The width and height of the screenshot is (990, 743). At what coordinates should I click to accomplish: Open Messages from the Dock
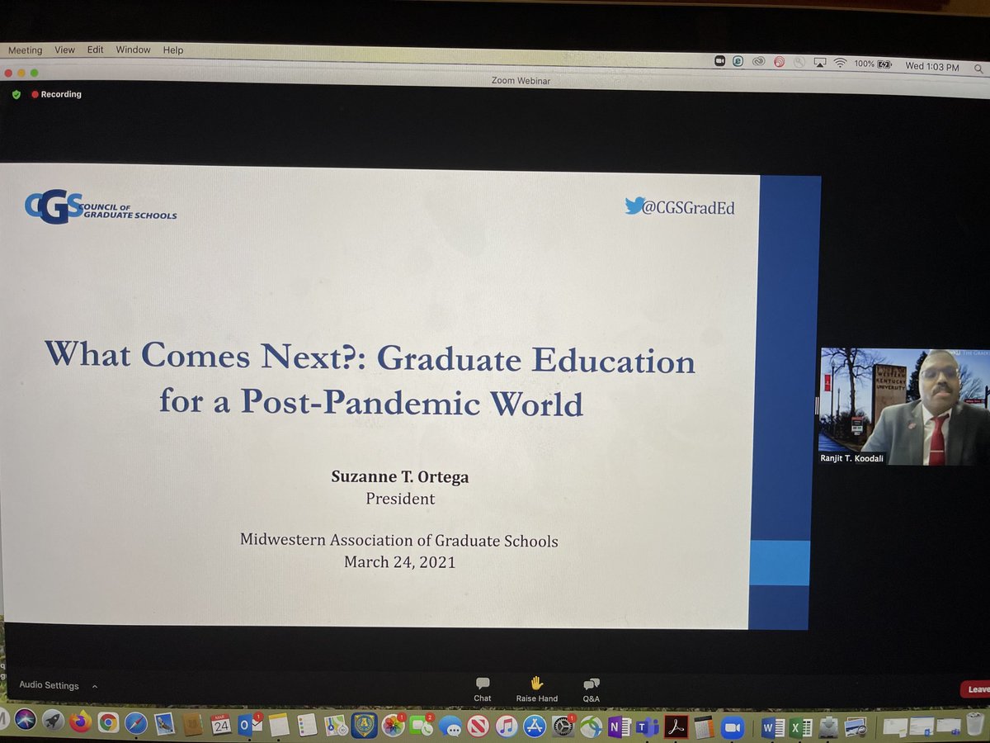pyautogui.click(x=450, y=726)
